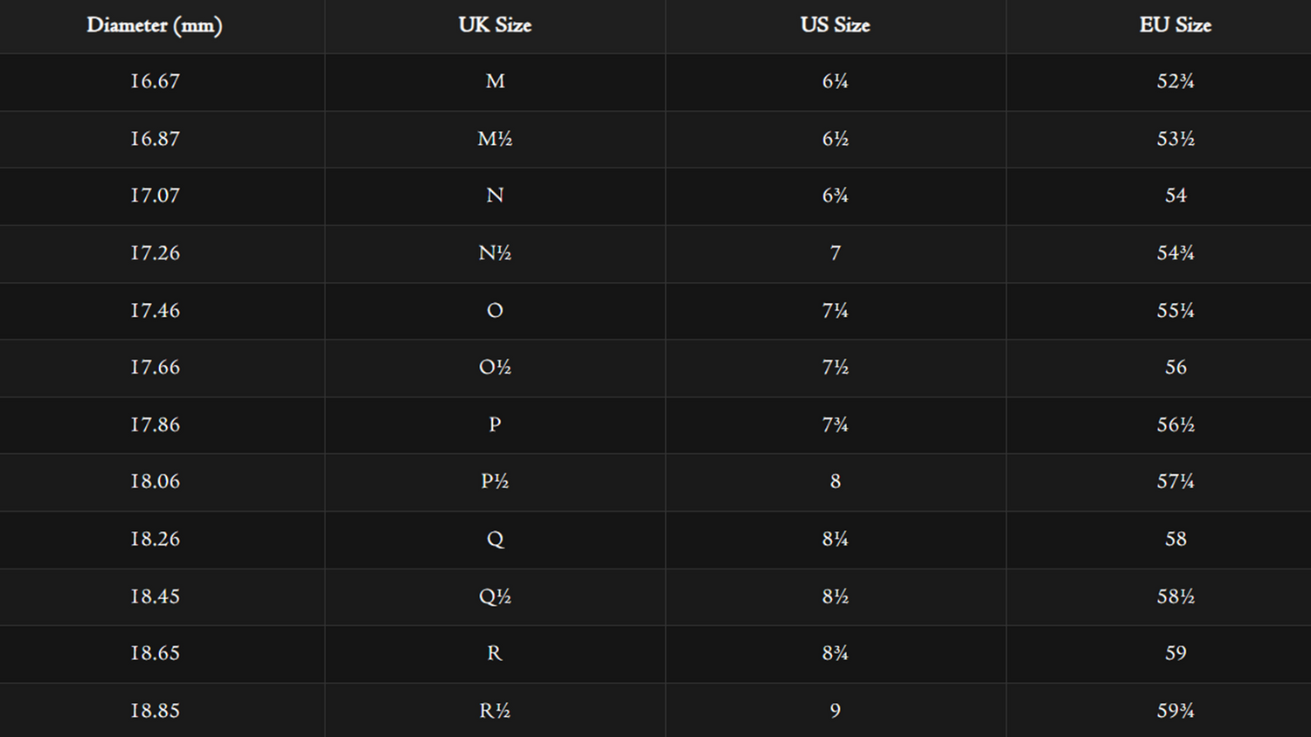Select UK size Q cell
The image size is (1311, 737).
(x=495, y=540)
